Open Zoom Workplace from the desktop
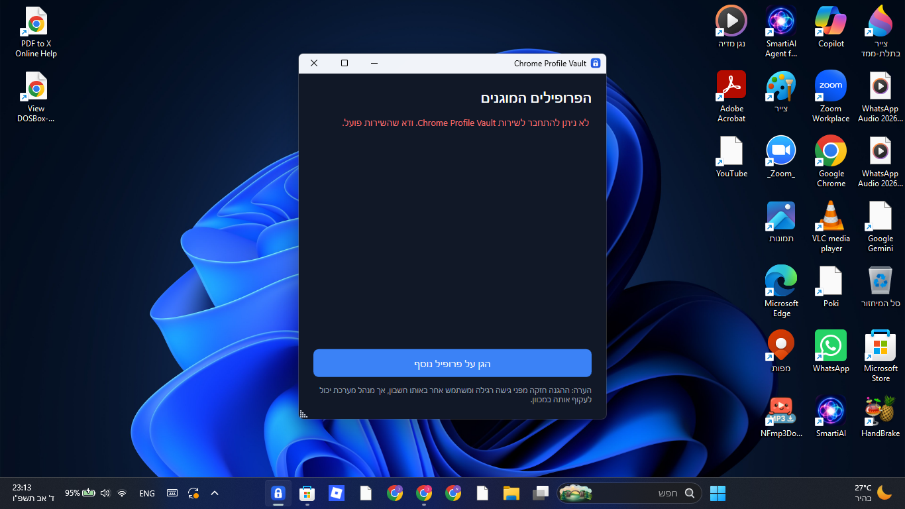905x509 pixels. (x=831, y=97)
